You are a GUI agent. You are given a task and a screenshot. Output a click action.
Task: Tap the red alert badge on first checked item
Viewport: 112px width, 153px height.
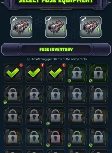(21, 65)
